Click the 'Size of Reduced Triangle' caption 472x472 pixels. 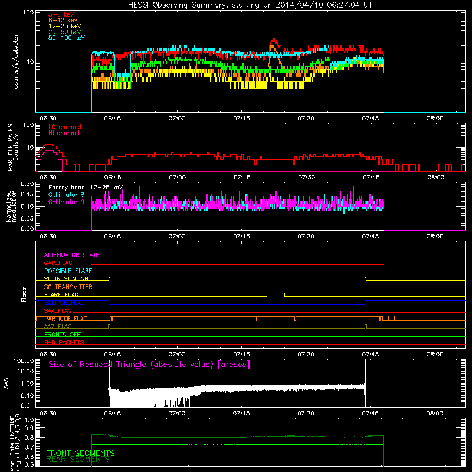(149, 365)
